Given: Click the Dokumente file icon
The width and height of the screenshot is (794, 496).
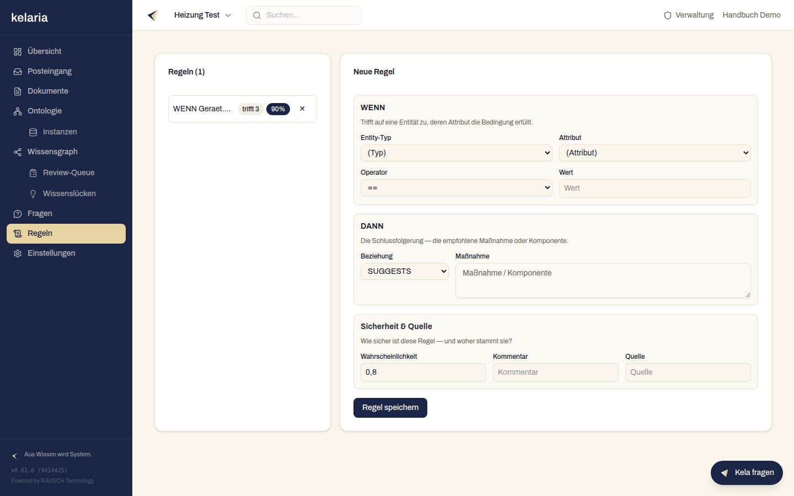Looking at the screenshot, I should pyautogui.click(x=18, y=91).
